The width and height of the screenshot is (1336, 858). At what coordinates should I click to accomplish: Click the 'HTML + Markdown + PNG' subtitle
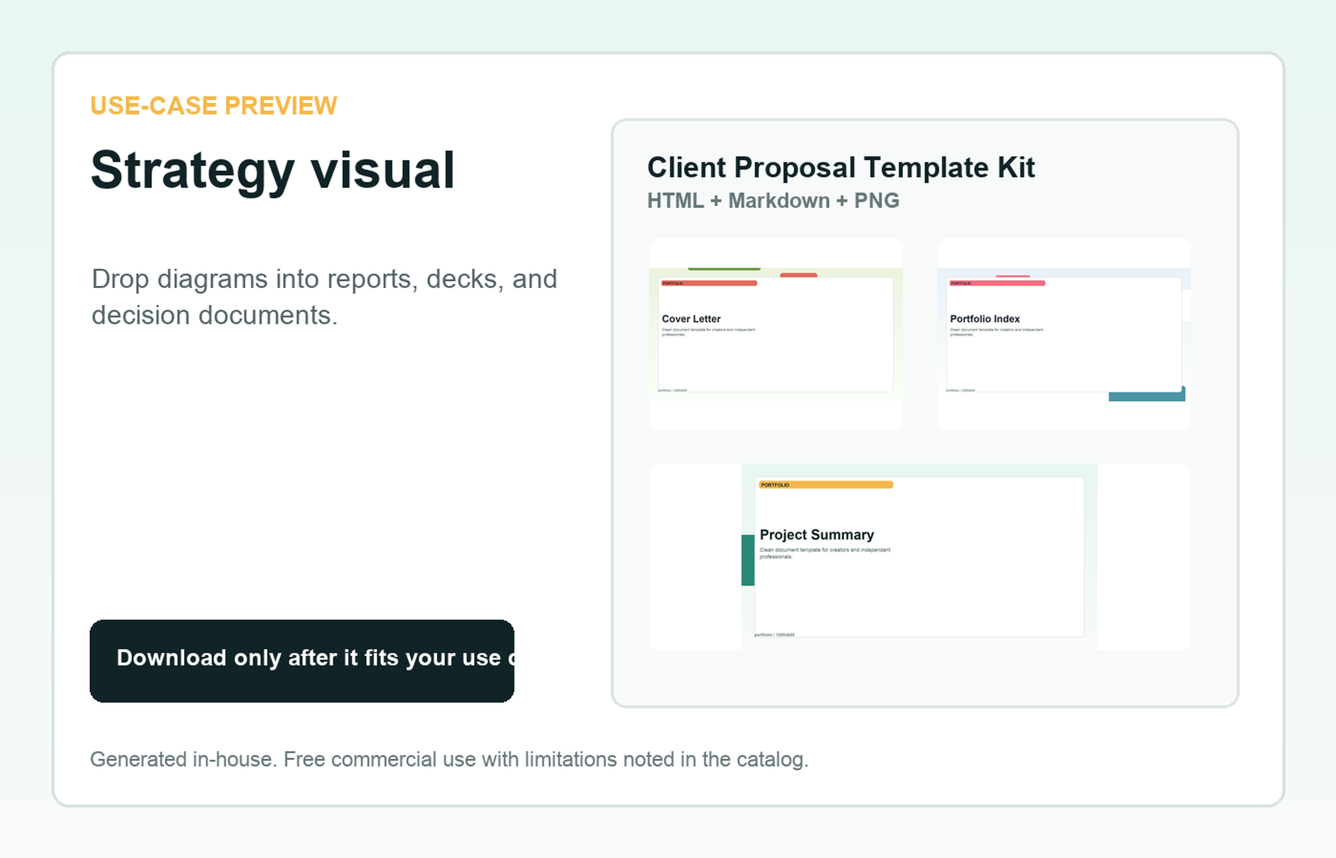click(x=773, y=201)
